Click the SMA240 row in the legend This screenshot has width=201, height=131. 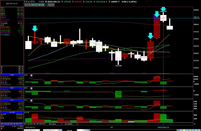12,18
